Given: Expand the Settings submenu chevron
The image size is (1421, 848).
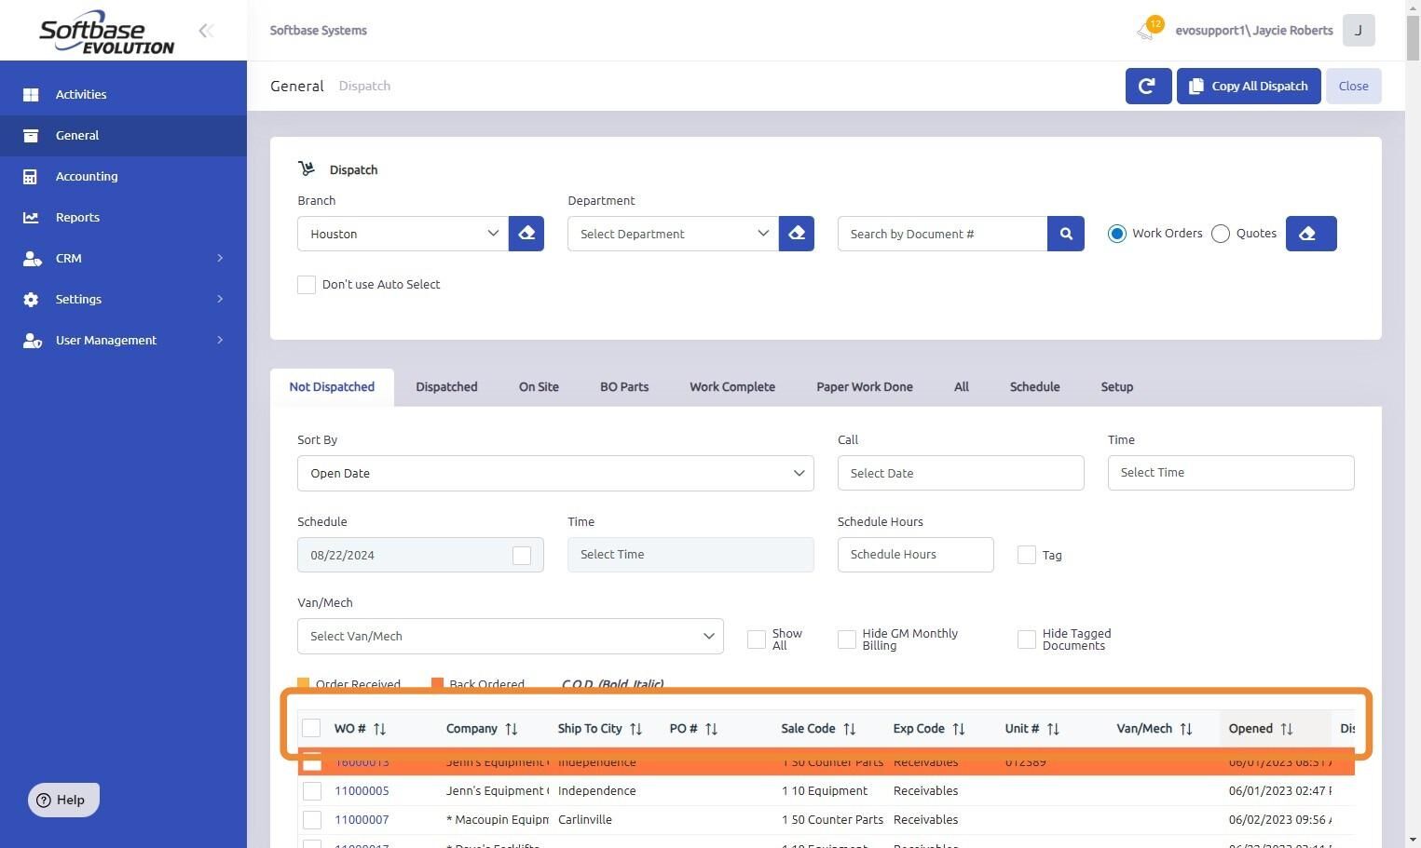Looking at the screenshot, I should point(220,299).
